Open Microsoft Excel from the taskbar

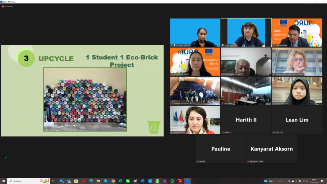[120, 181]
